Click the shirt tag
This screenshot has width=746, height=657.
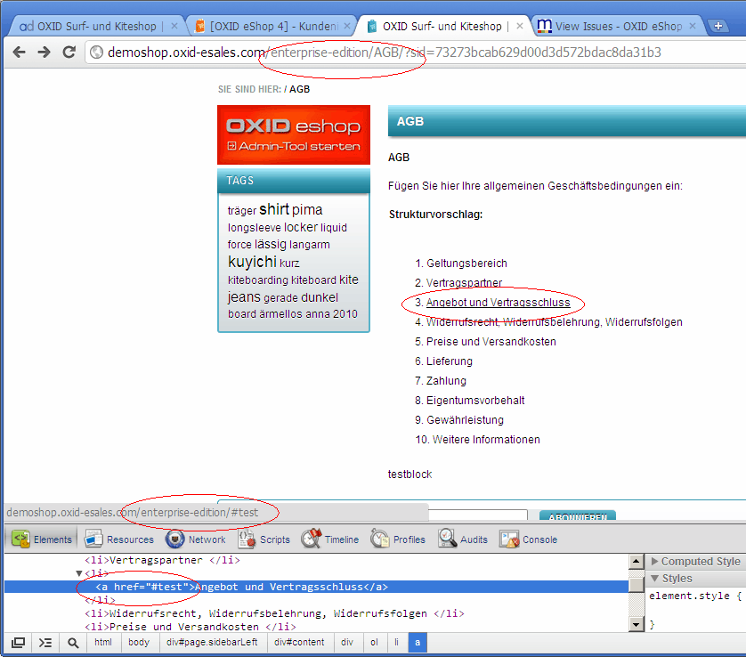274,209
